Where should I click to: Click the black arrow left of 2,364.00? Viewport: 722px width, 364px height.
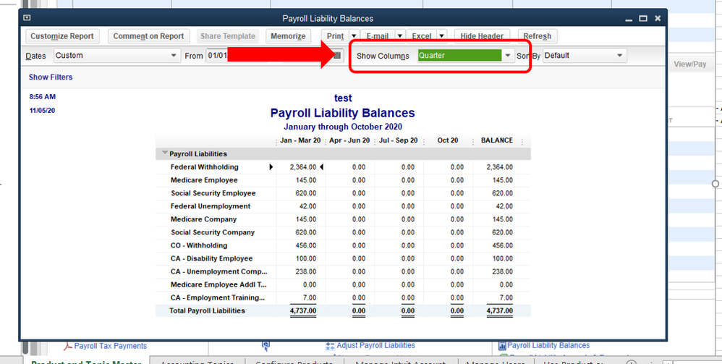[x=271, y=167]
